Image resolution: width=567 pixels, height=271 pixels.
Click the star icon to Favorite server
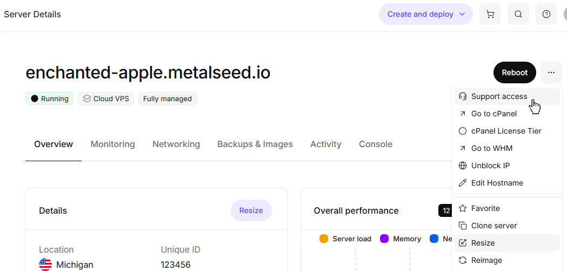[x=463, y=208]
